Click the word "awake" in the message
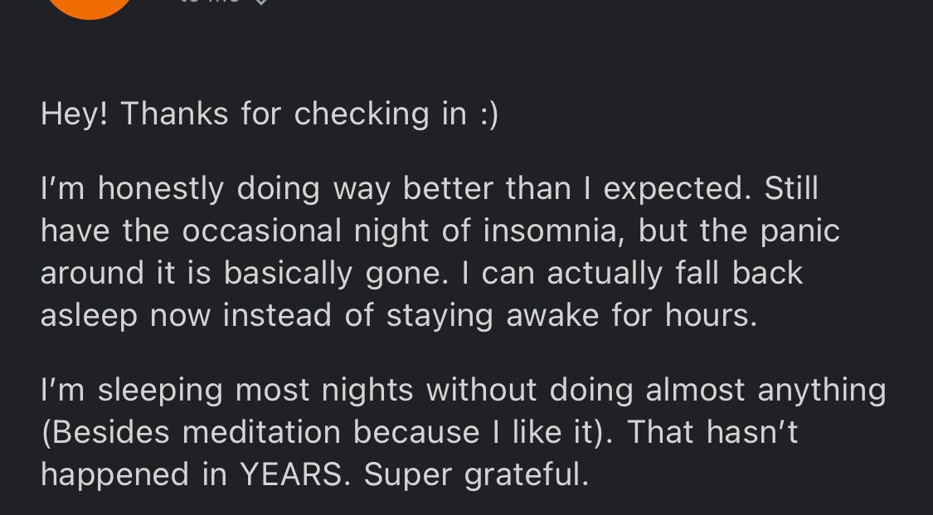The width and height of the screenshot is (933, 515). (x=552, y=314)
